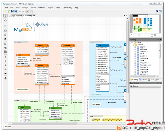Image resolution: width=166 pixels, height=132 pixels.
Task: Collapse the country table with its header arrow
Action: (47, 45)
